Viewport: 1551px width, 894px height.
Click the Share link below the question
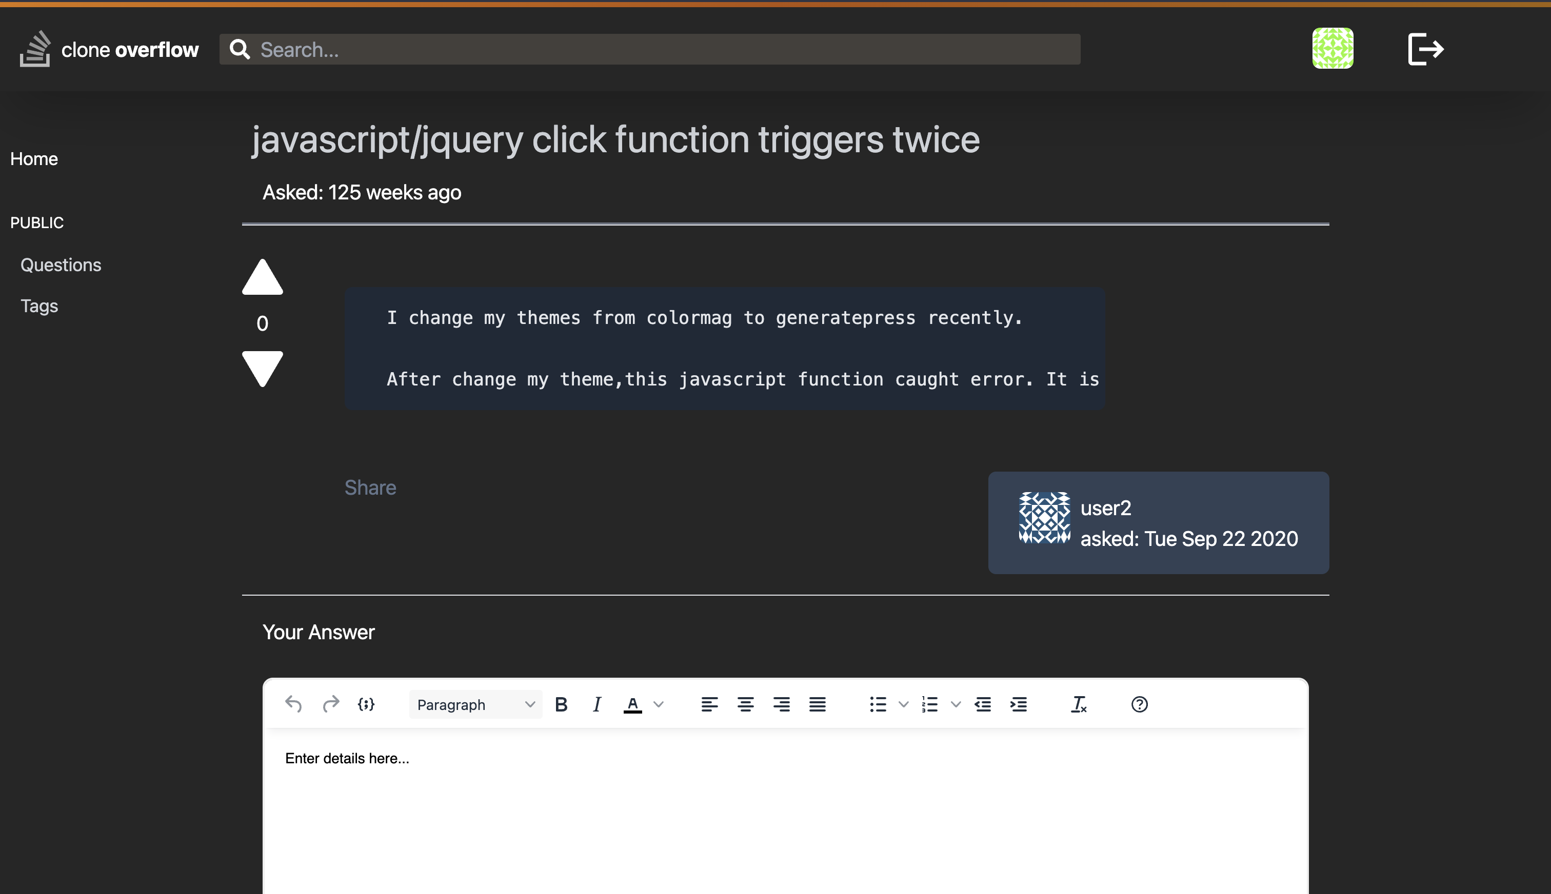pos(371,487)
